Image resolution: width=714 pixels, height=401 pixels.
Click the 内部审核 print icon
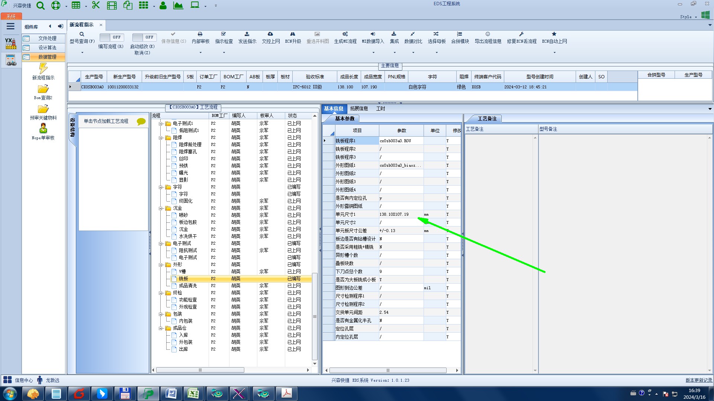coord(200,34)
